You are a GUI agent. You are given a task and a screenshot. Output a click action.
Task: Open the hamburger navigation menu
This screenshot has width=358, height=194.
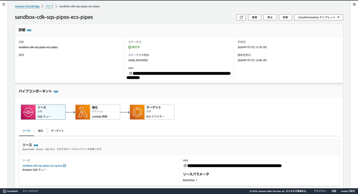[x=4, y=5]
